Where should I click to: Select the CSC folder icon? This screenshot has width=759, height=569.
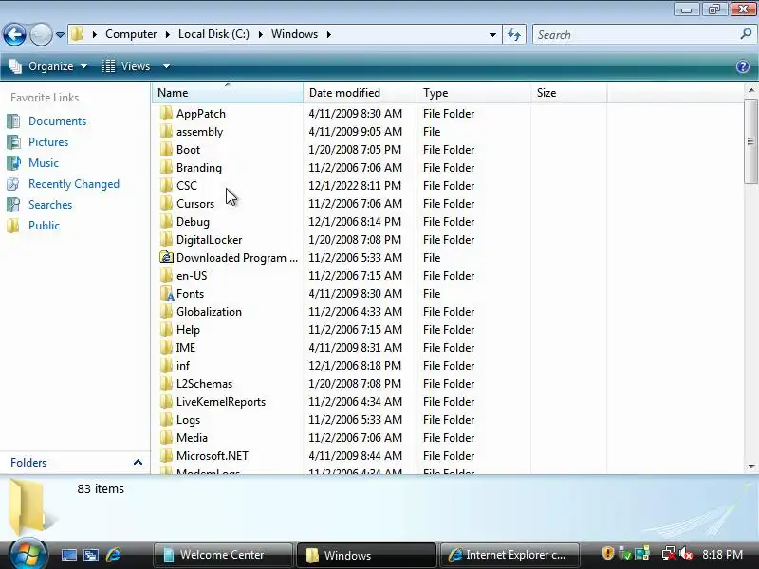tap(166, 186)
